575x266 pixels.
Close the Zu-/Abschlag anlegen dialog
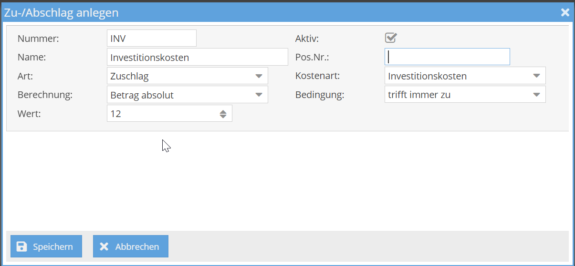[565, 12]
